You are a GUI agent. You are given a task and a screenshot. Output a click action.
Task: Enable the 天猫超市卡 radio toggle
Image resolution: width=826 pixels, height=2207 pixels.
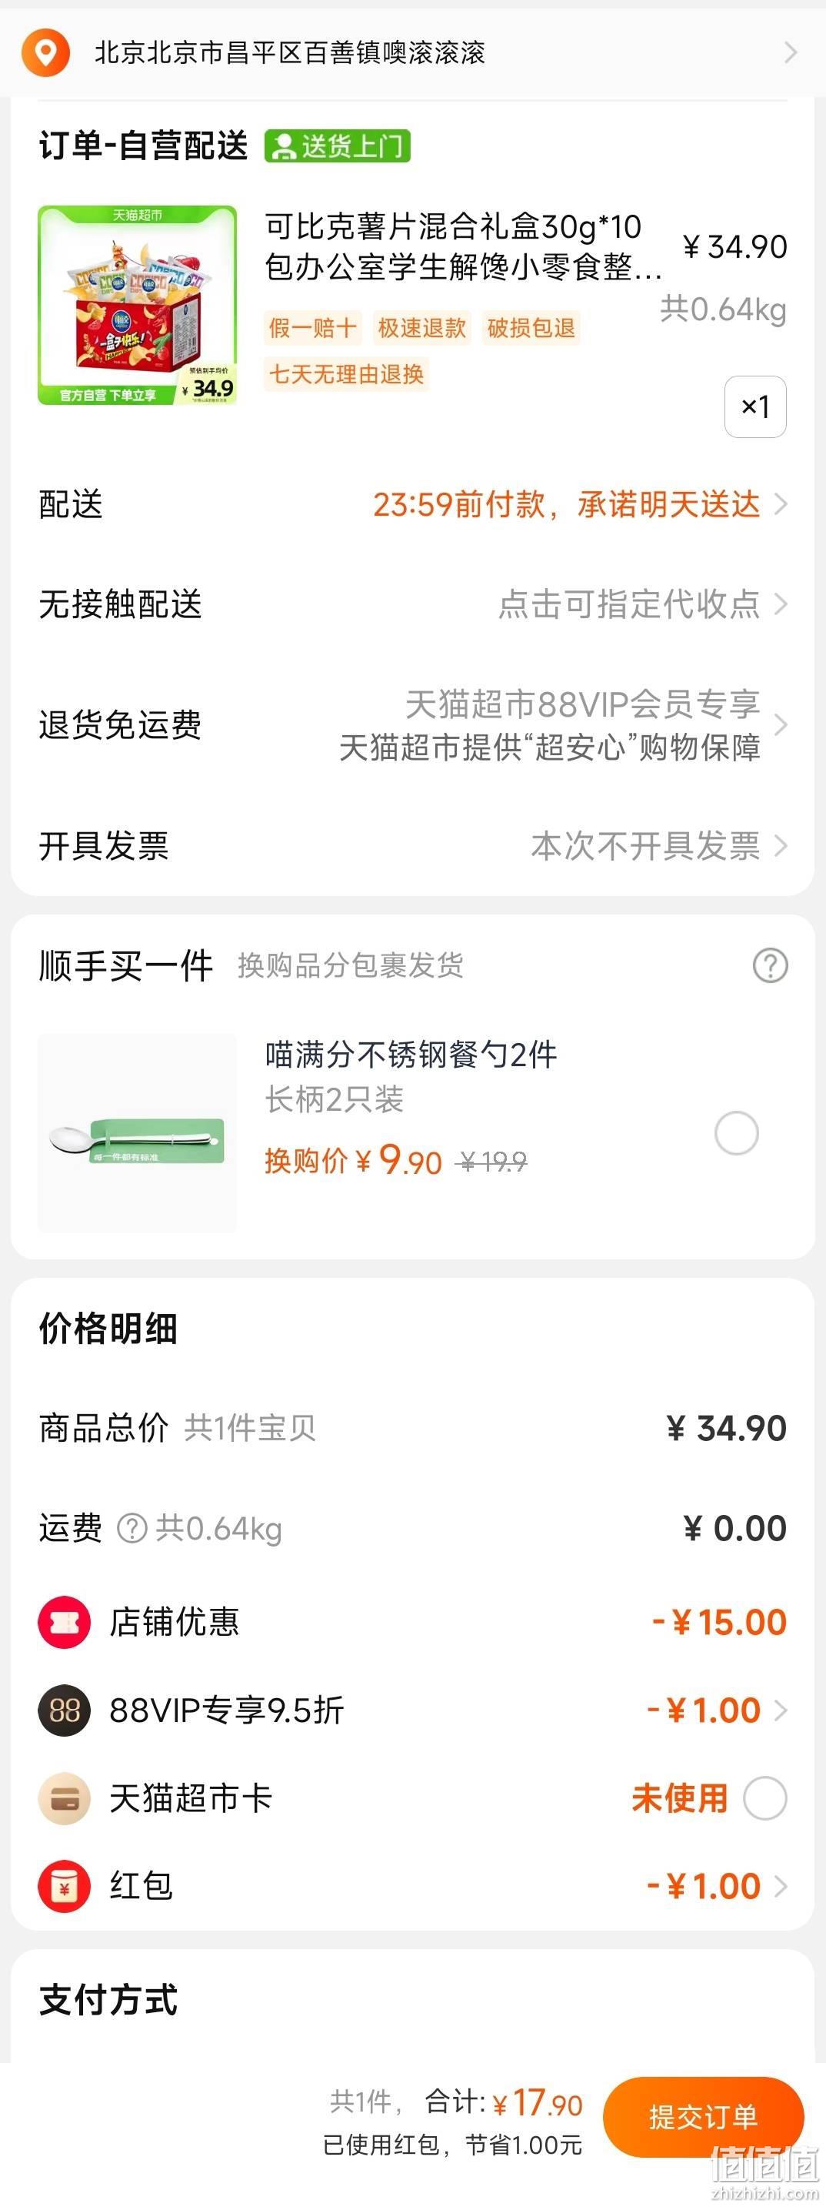(764, 1798)
